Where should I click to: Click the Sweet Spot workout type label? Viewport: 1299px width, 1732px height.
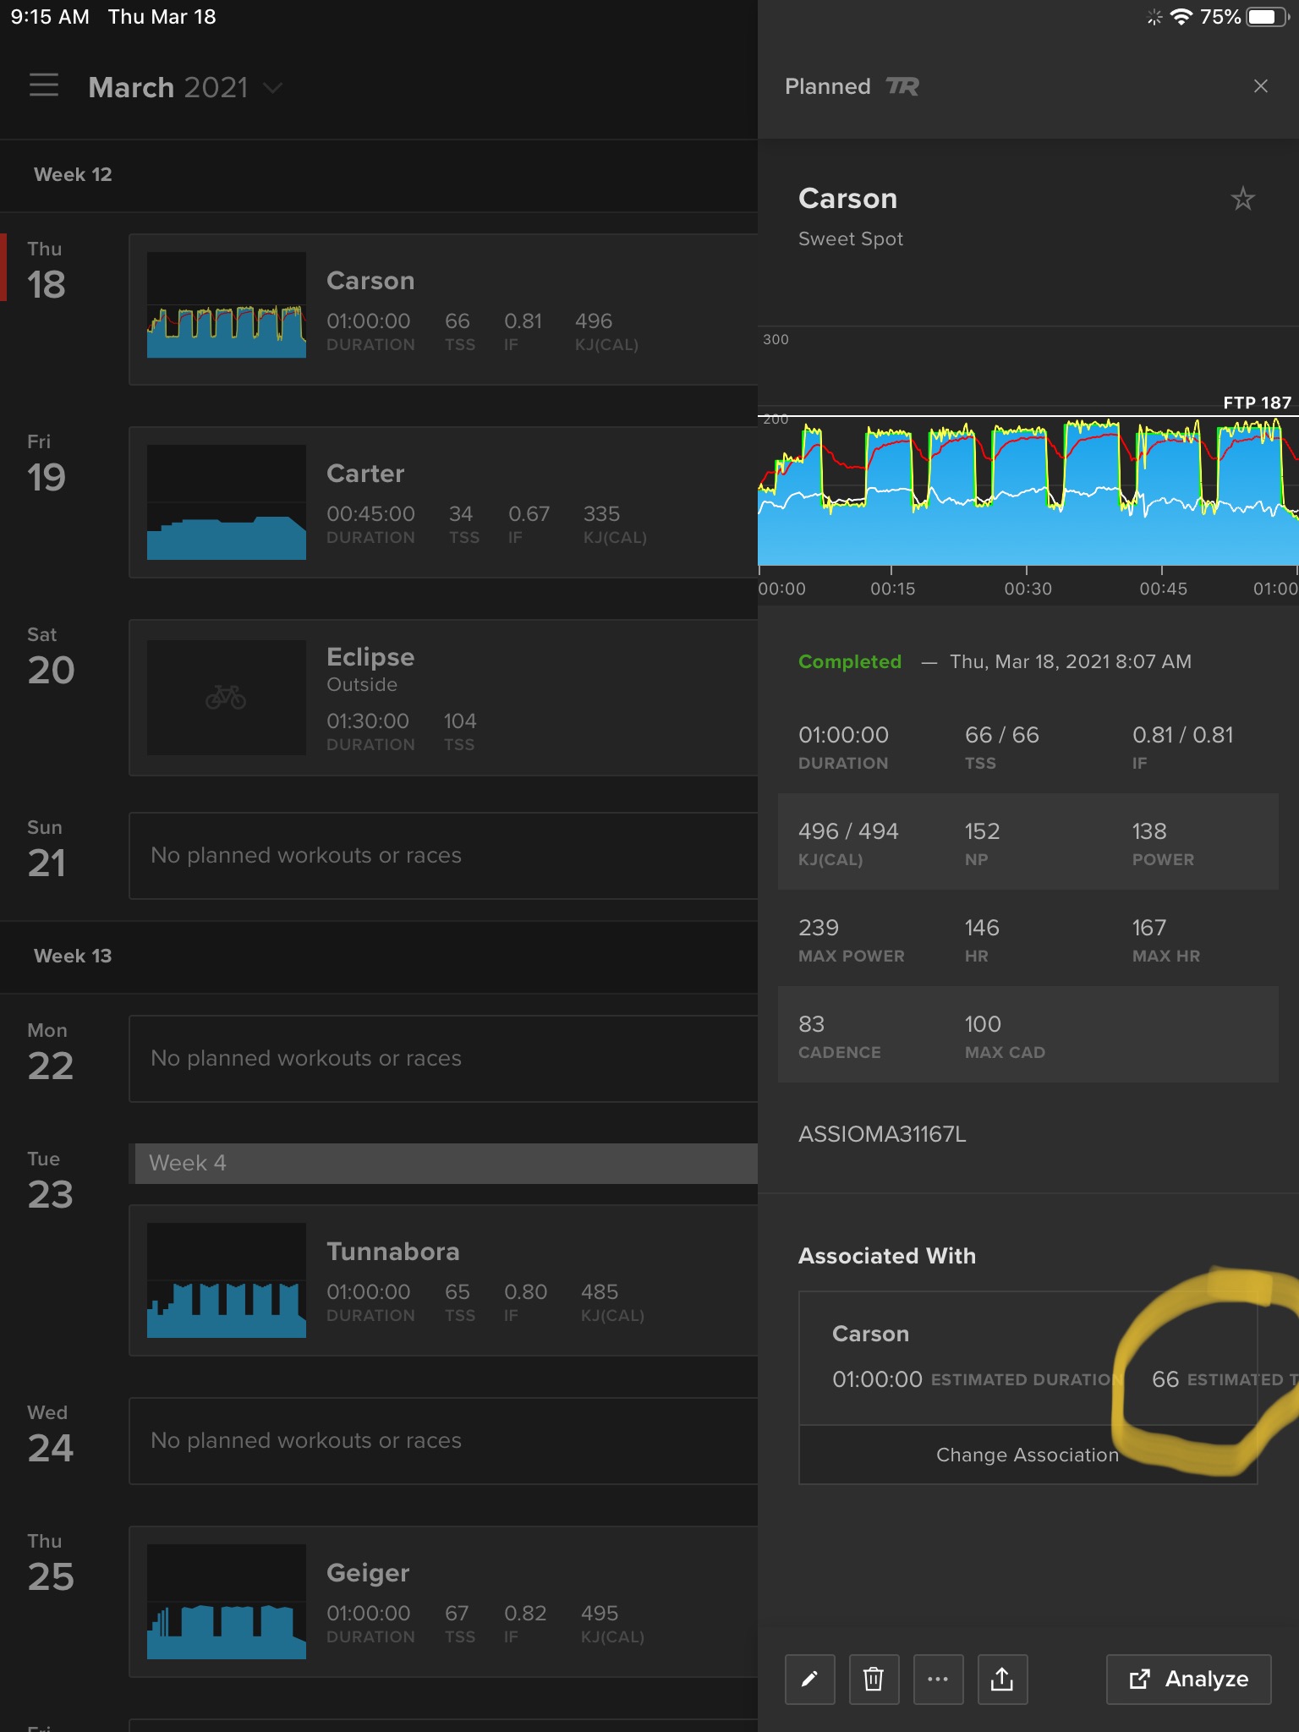click(851, 238)
